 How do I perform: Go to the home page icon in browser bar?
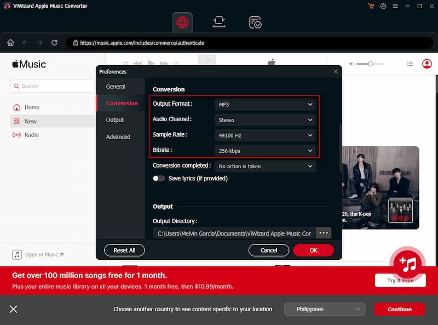pos(10,43)
